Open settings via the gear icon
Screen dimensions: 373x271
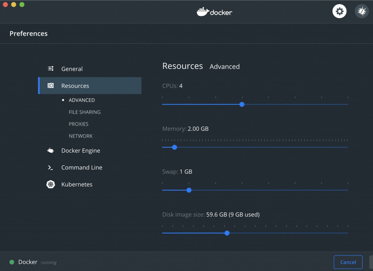coord(339,11)
